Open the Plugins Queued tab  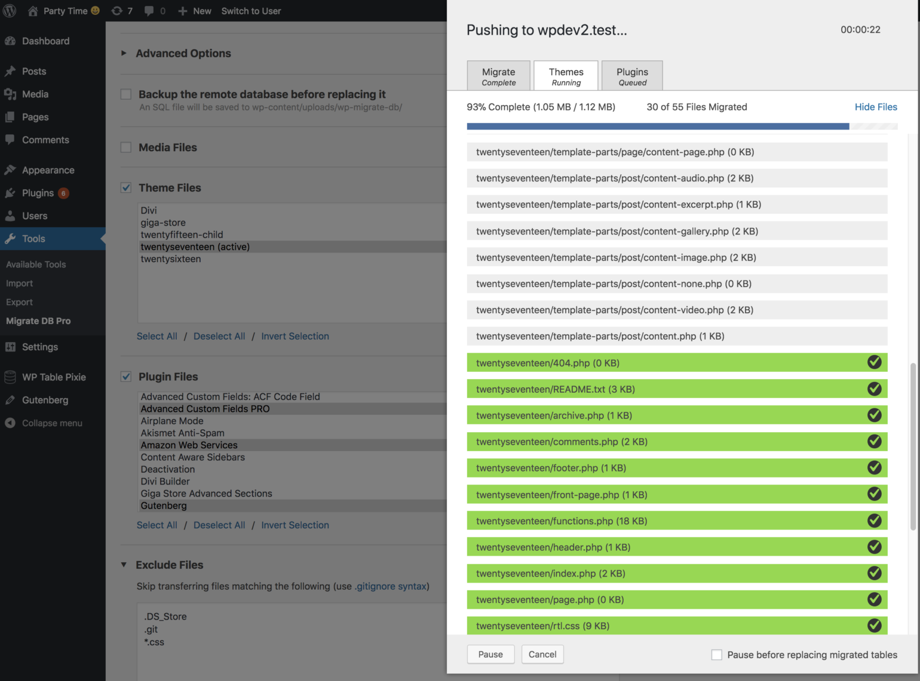tap(632, 76)
